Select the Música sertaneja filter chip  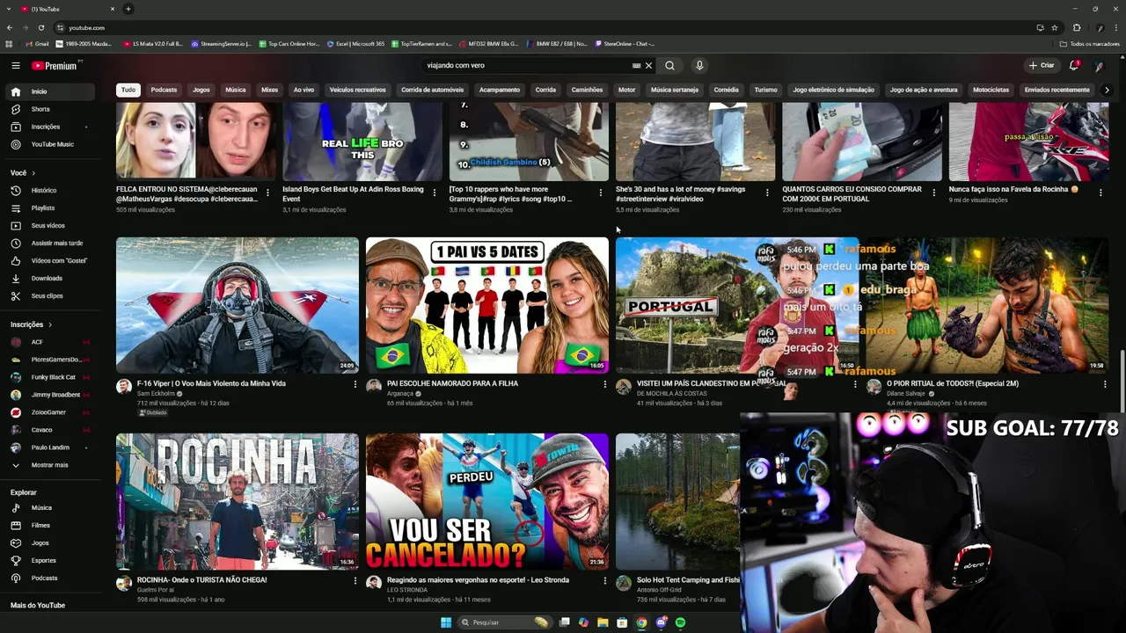(674, 90)
